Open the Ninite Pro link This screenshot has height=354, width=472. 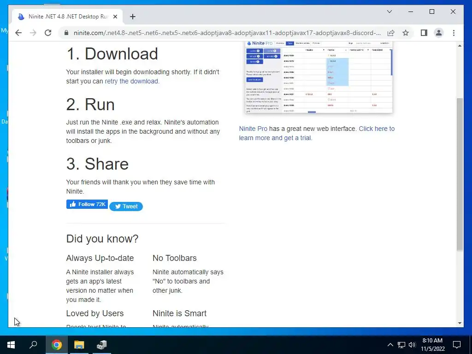[x=253, y=129]
